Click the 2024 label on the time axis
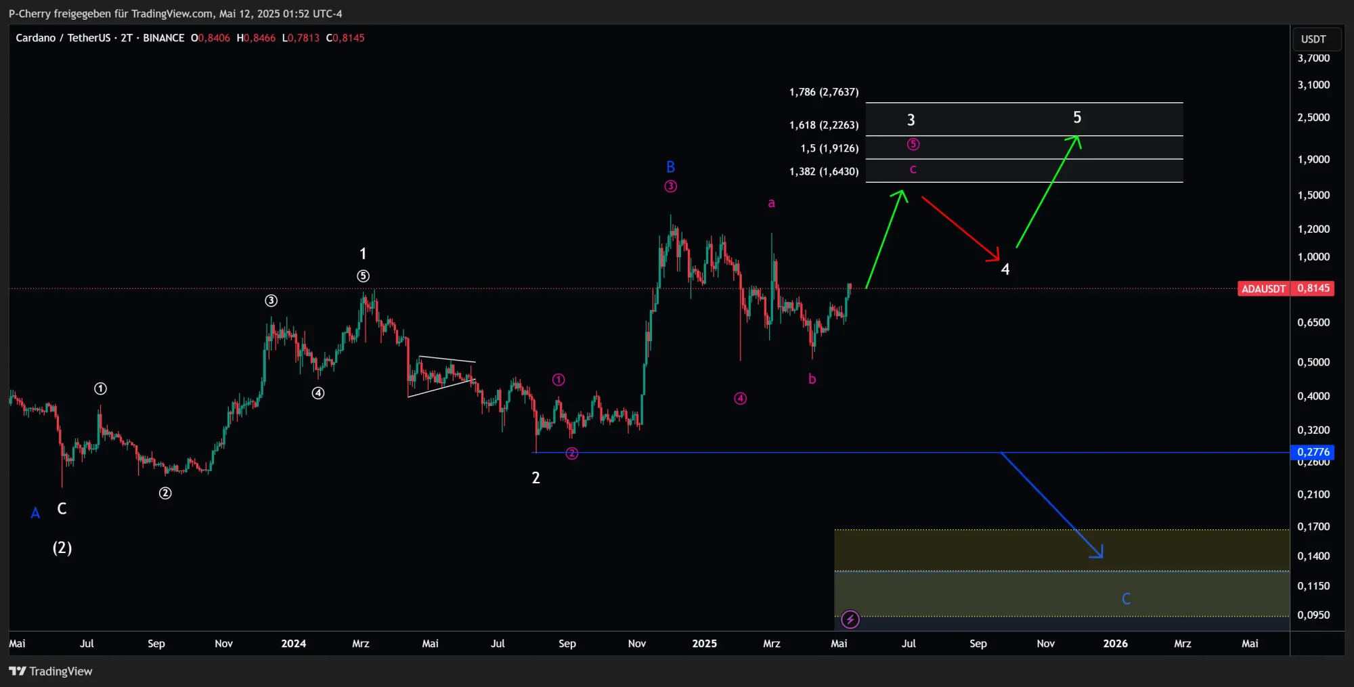Viewport: 1354px width, 687px height. tap(293, 643)
